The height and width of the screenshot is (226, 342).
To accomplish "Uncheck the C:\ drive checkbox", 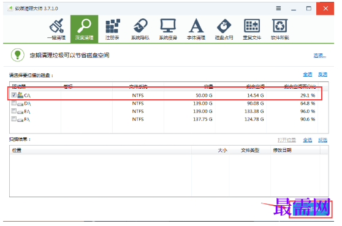I will 13,95.
